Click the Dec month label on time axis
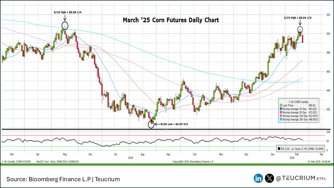 246,154
